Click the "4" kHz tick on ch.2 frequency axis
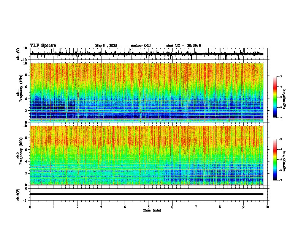Screen dimensions: 301x232 click(x=27, y=161)
